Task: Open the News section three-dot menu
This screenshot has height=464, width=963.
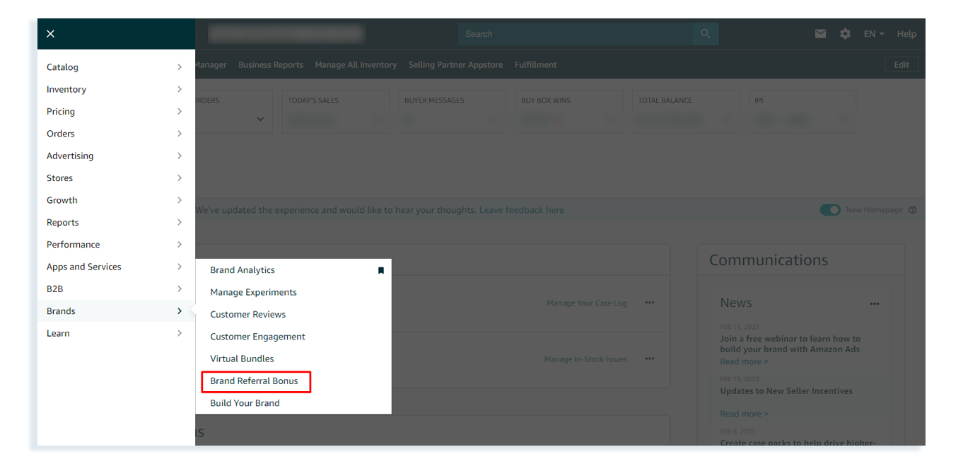Action: pos(875,303)
